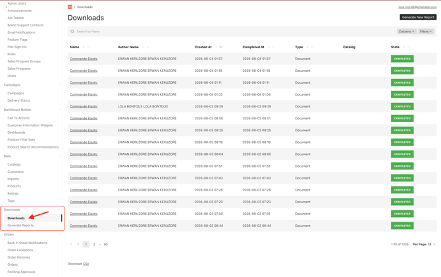Click created time '2026-08-03 08:50'

209,118
